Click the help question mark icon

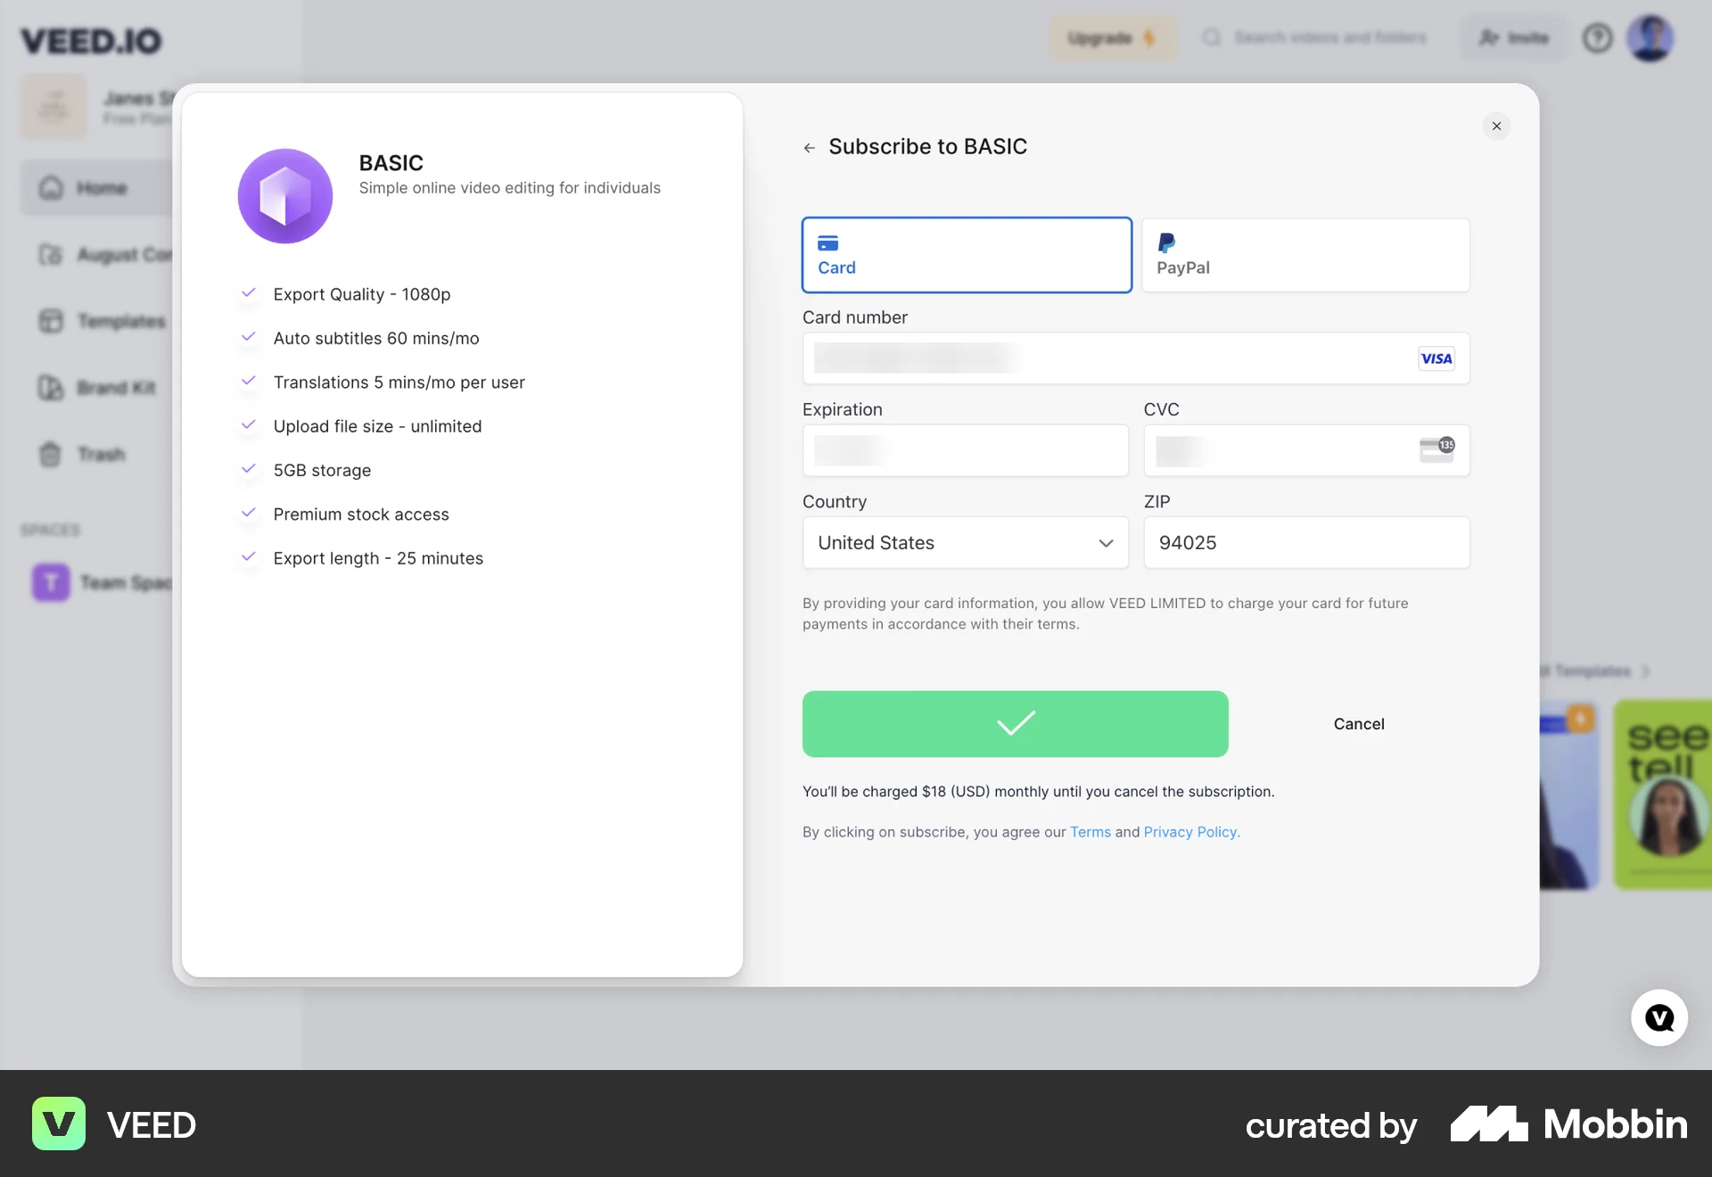click(1597, 37)
